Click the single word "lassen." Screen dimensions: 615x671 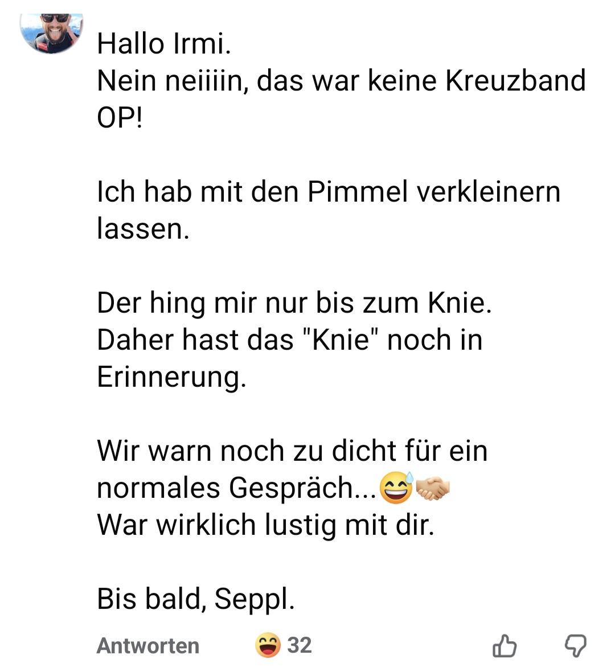coord(143,229)
